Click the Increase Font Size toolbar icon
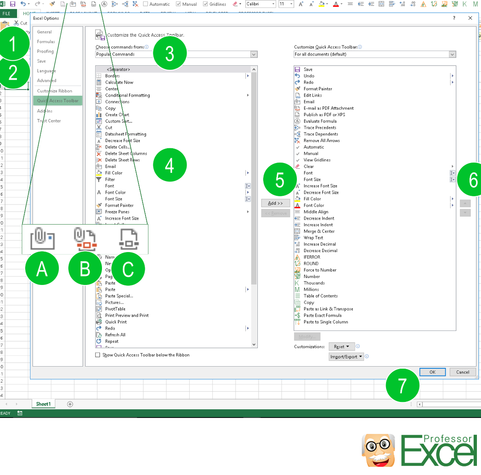 coord(301,4)
